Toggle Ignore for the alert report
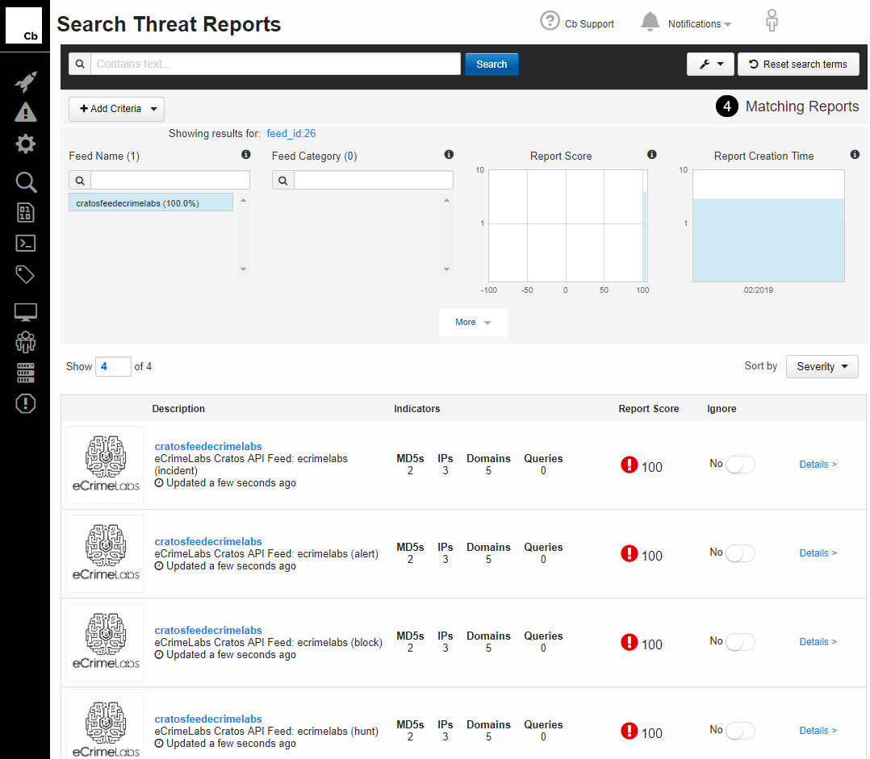 pyautogui.click(x=740, y=553)
